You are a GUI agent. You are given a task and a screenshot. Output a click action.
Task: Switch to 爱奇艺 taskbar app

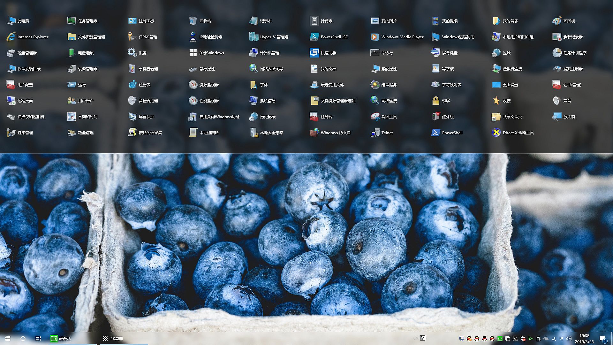coord(61,338)
